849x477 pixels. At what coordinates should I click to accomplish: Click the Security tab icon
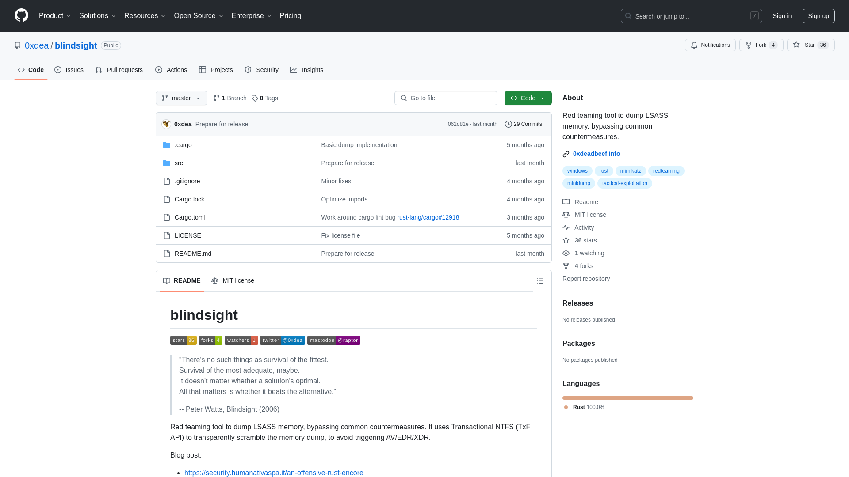tap(249, 70)
